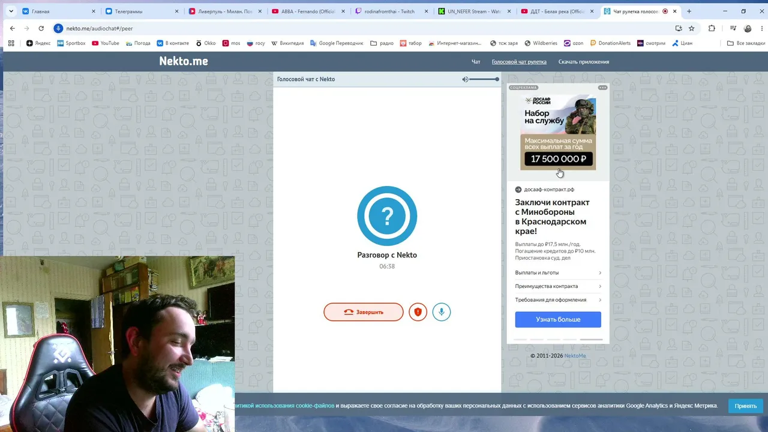The width and height of the screenshot is (768, 432).
Task: Expand the радио bookmarks folder
Action: click(382, 43)
